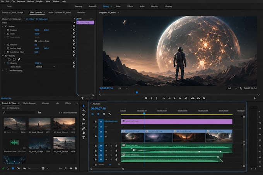Screen dimensions: 263x175
Task: Select AI_Stock_12.mp4 thumbnail in Project
Action: pyautogui.click(x=64, y=124)
